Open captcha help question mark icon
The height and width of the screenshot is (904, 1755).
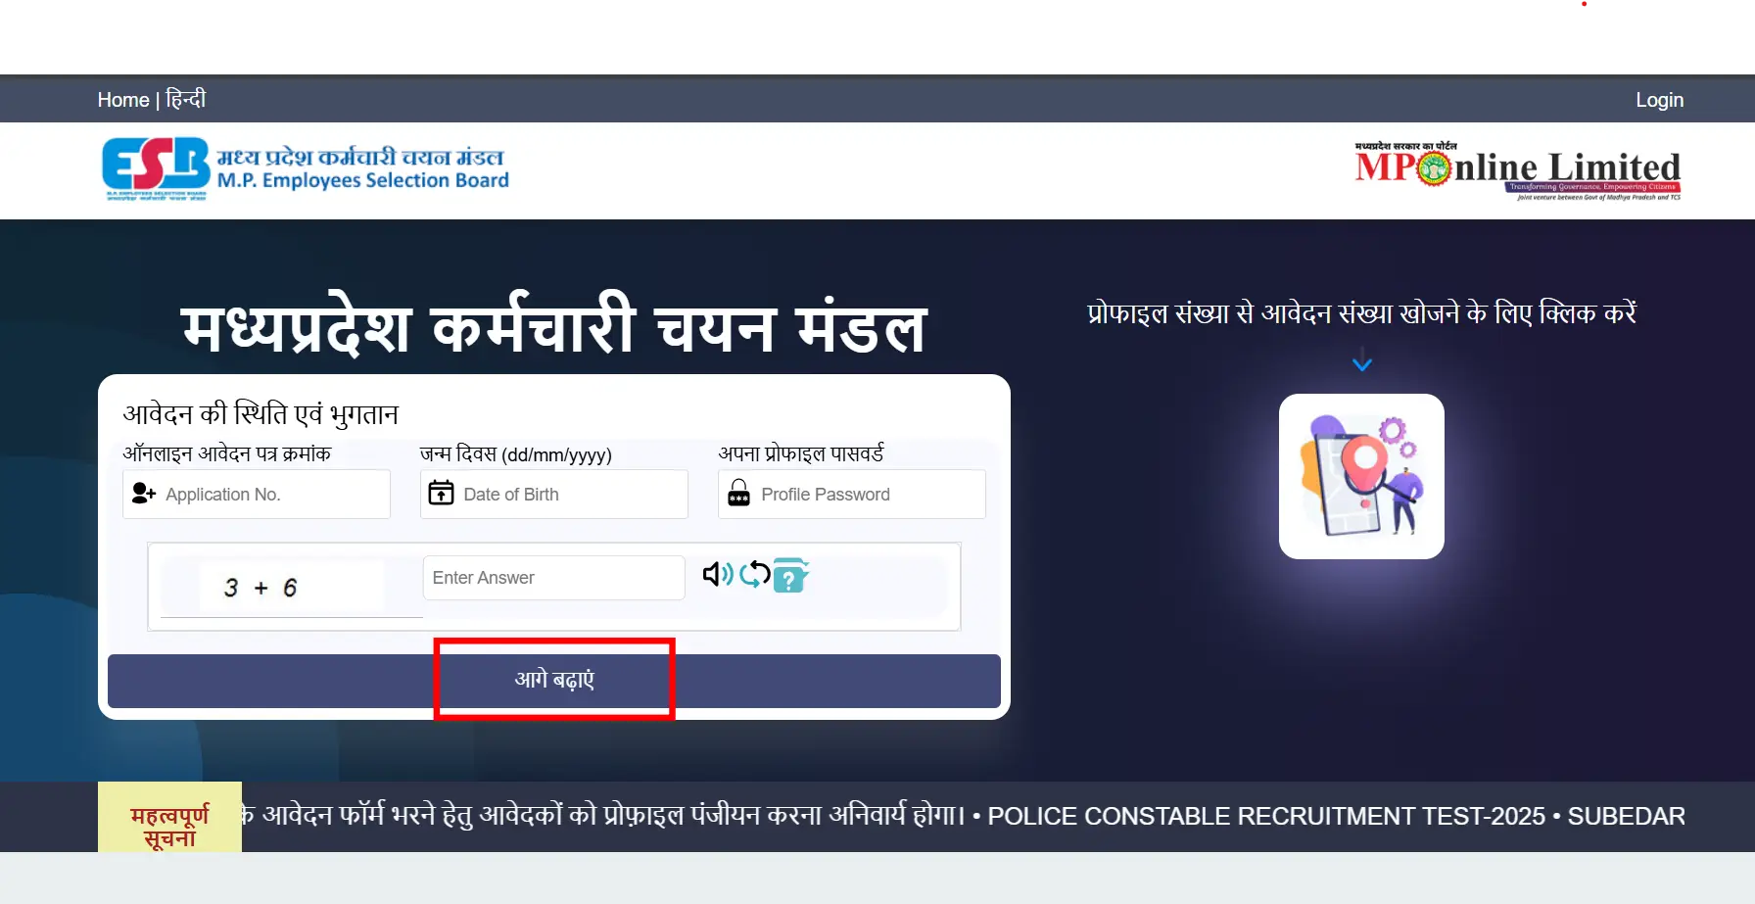[x=791, y=575]
